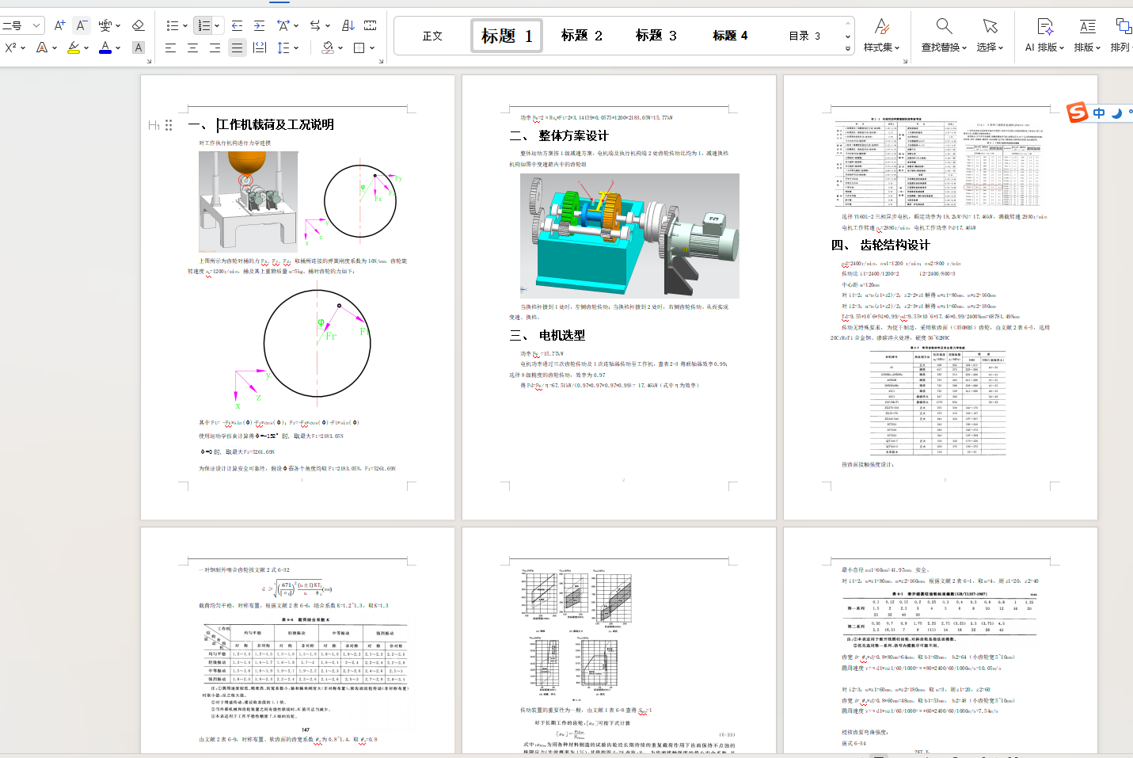Decrease the paragraph indent
Viewport: 1133px width, 758px height.
[237, 25]
